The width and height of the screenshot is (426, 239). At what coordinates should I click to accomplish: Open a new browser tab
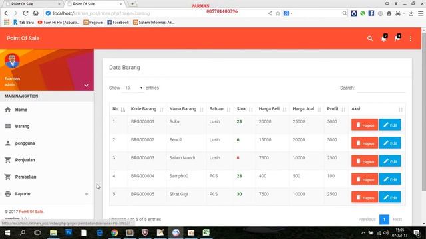coord(132,3)
